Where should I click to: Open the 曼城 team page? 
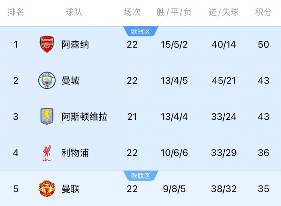(x=71, y=80)
